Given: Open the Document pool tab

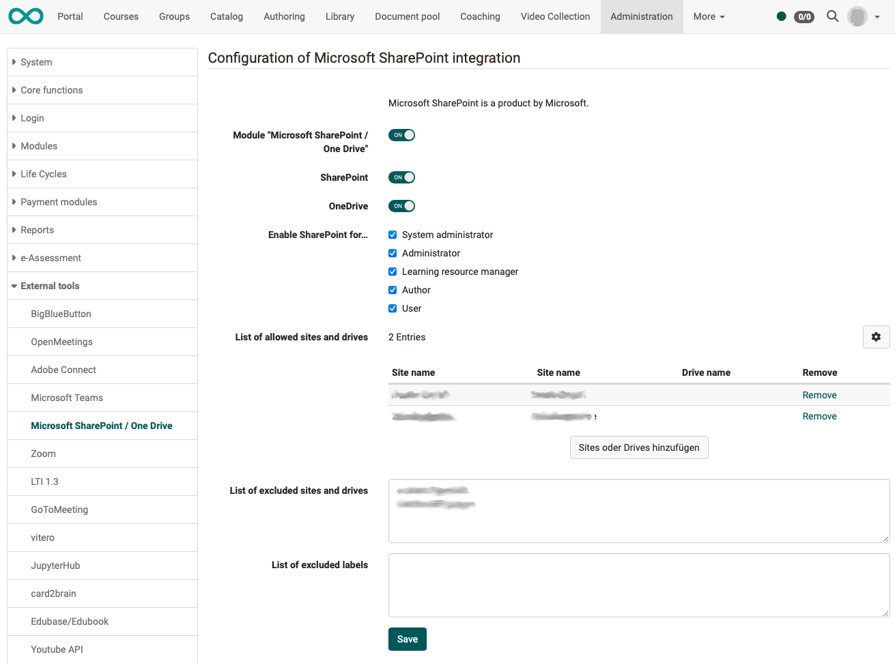Looking at the screenshot, I should tap(408, 16).
